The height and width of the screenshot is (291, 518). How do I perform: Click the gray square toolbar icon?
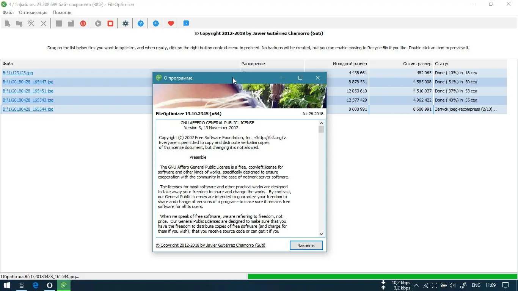(x=59, y=23)
